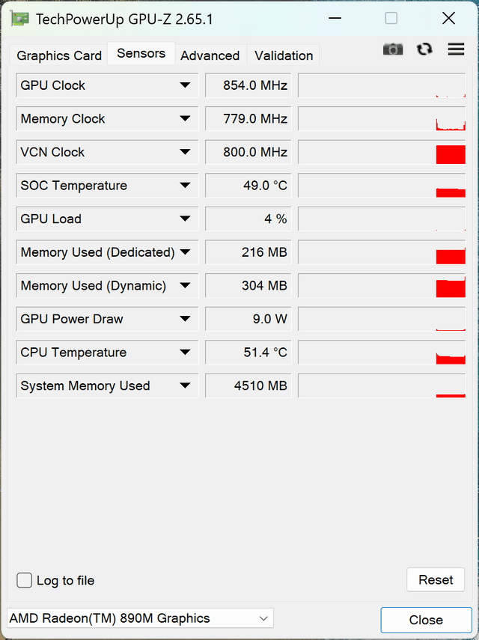Select the AMD Radeon 890M Graphics combo box

[x=140, y=618]
